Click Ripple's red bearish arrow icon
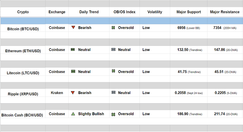 73,93
